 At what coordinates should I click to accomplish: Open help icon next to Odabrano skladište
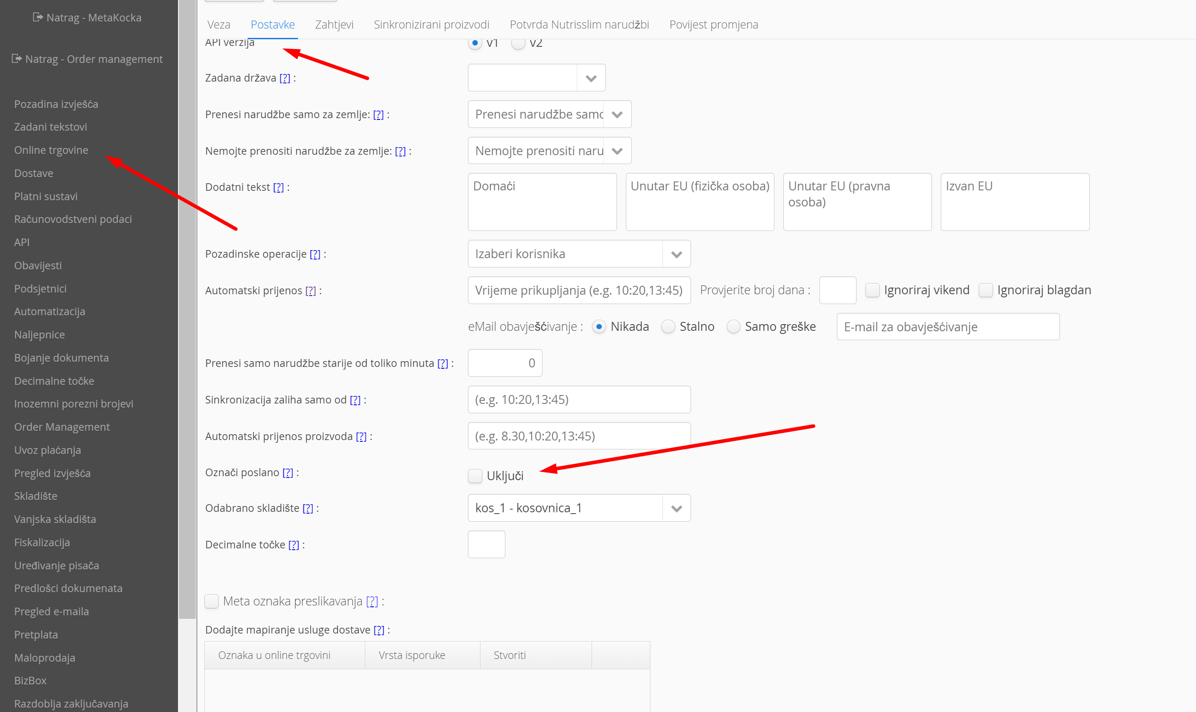point(308,508)
